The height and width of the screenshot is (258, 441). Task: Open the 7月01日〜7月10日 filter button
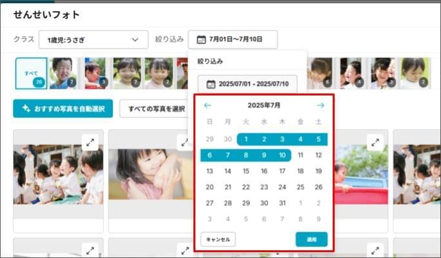233,39
